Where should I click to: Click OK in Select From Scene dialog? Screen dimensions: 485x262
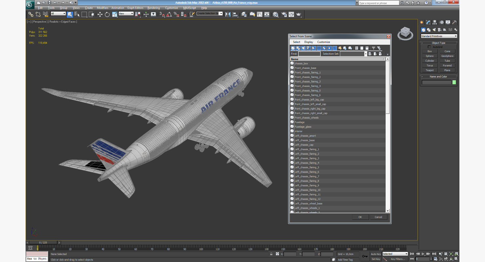[360, 217]
